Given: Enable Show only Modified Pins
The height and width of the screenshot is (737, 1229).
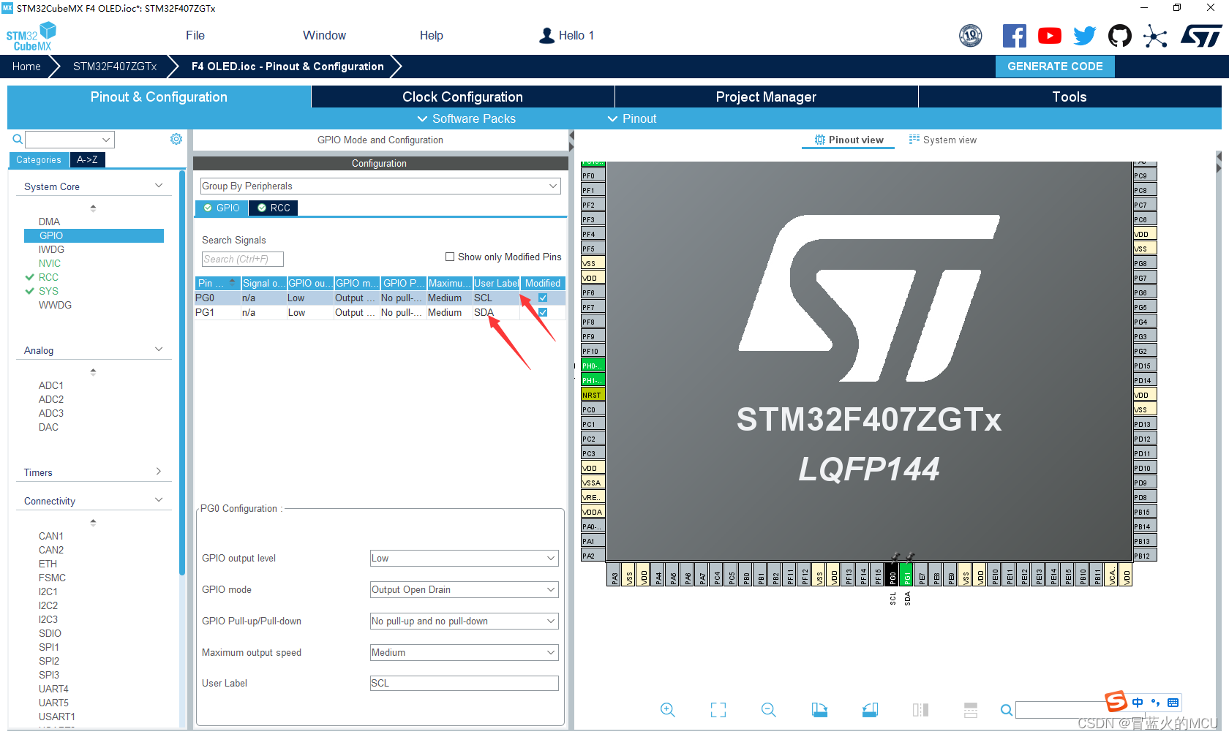Looking at the screenshot, I should click(x=450, y=257).
